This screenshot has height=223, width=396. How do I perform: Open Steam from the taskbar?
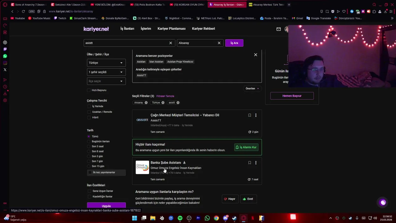tap(234, 218)
